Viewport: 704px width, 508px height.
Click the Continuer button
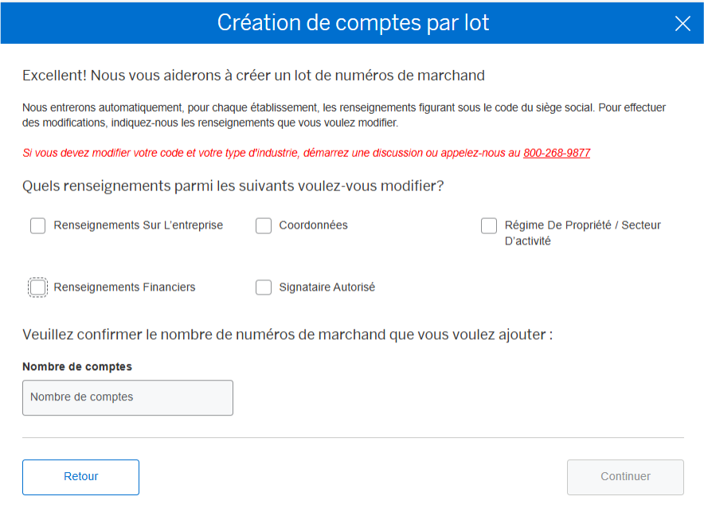click(x=625, y=477)
